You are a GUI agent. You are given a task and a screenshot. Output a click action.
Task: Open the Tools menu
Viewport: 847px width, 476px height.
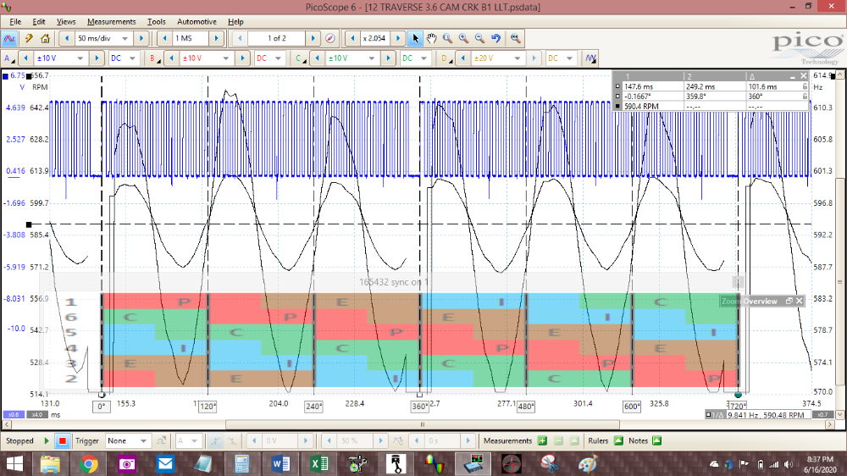coord(157,22)
